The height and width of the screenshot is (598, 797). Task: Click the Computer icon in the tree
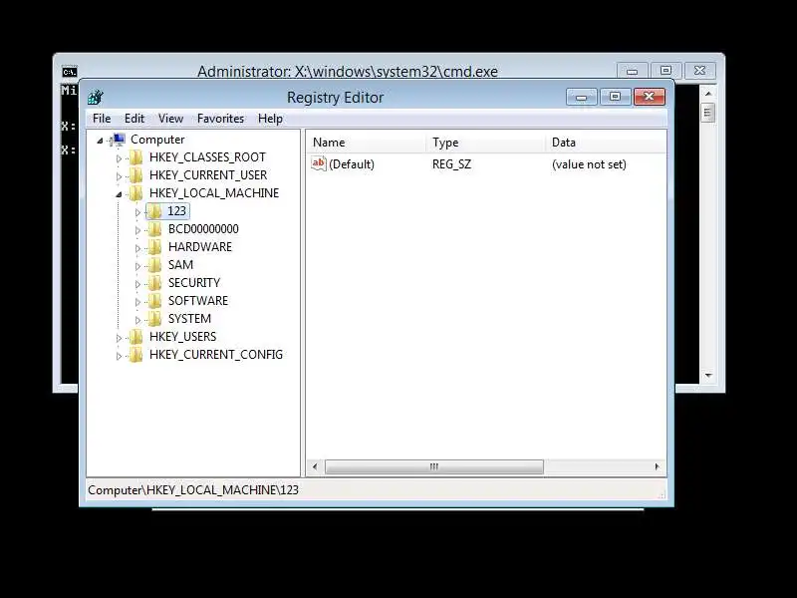pyautogui.click(x=119, y=140)
